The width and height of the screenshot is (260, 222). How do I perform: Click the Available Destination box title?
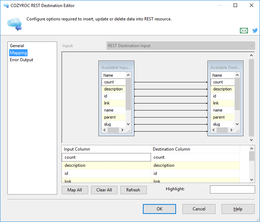pyautogui.click(x=225, y=68)
